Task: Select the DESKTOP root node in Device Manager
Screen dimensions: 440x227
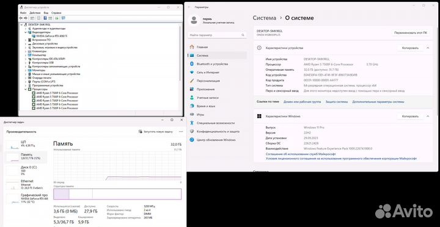Action: (x=39, y=24)
